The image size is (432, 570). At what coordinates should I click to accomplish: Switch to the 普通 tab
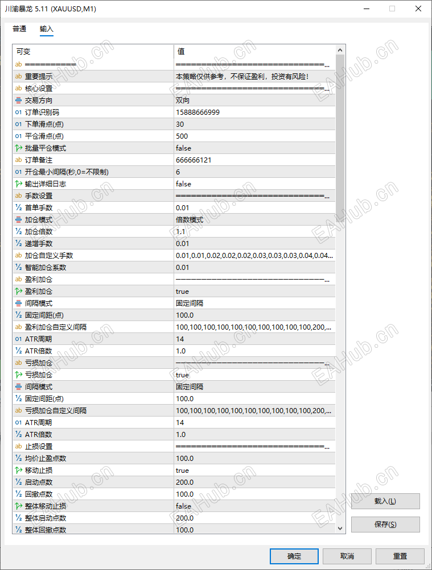point(19,29)
